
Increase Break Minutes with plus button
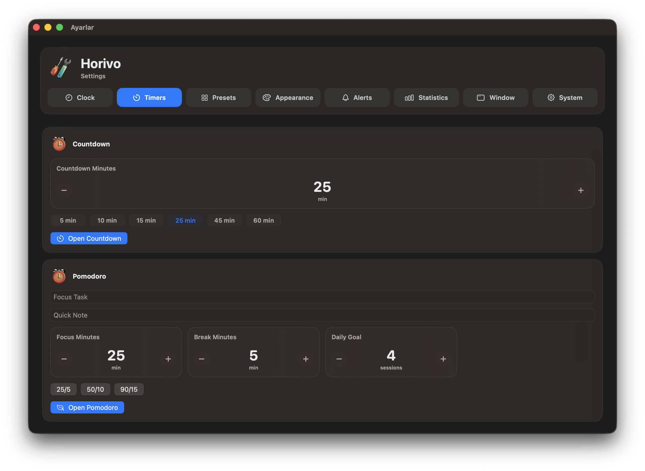click(306, 359)
